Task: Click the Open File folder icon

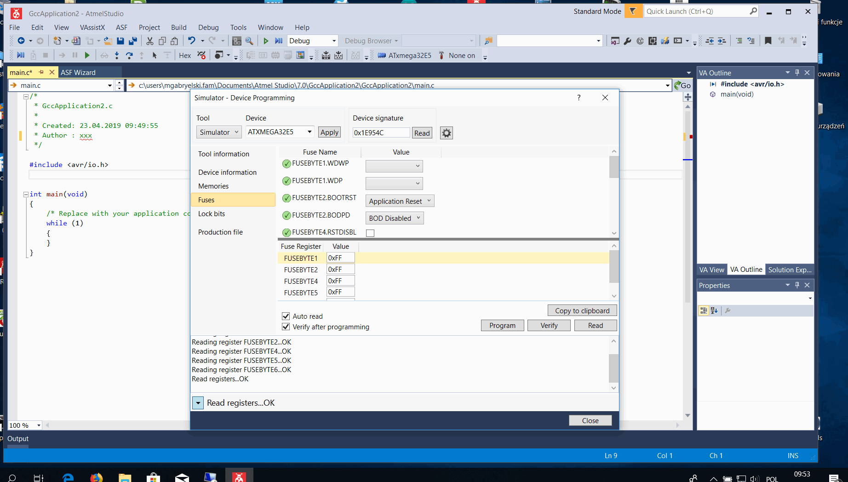Action: point(108,41)
